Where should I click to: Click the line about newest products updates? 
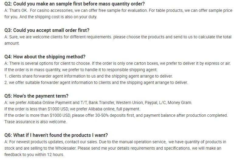coord(115,142)
